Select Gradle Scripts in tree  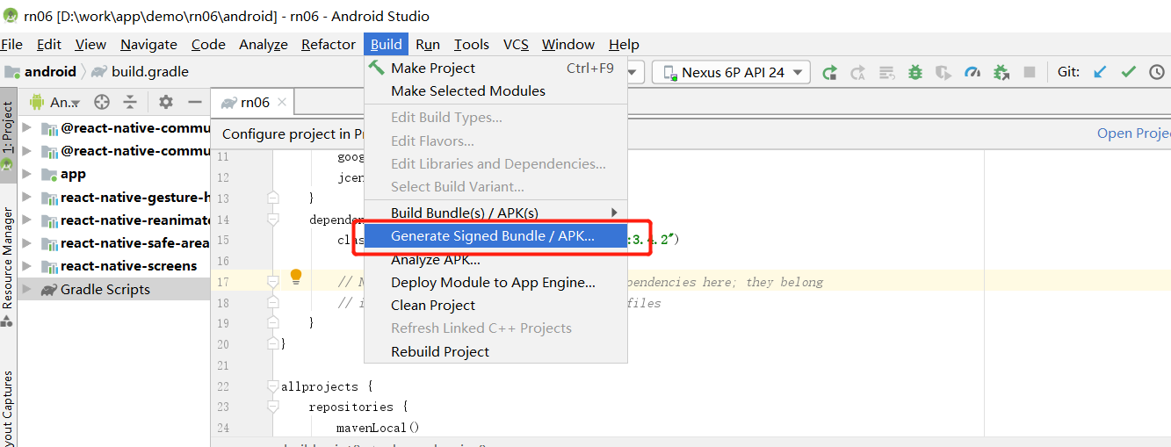[x=114, y=289]
